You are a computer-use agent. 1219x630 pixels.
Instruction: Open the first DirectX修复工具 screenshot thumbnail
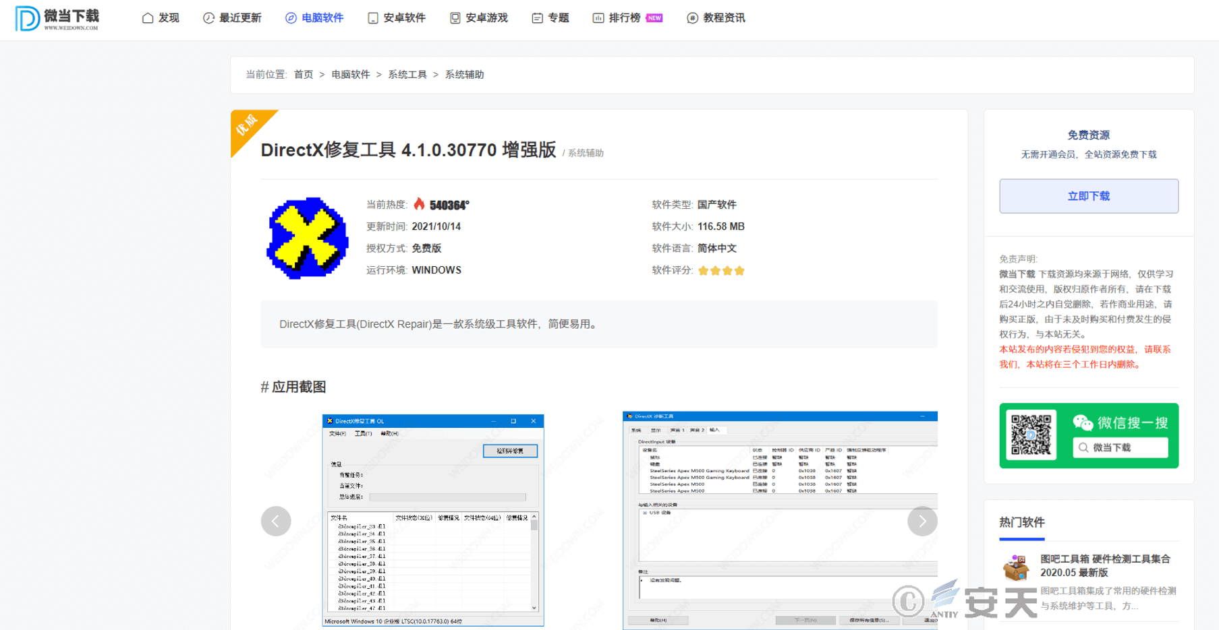pyautogui.click(x=433, y=520)
